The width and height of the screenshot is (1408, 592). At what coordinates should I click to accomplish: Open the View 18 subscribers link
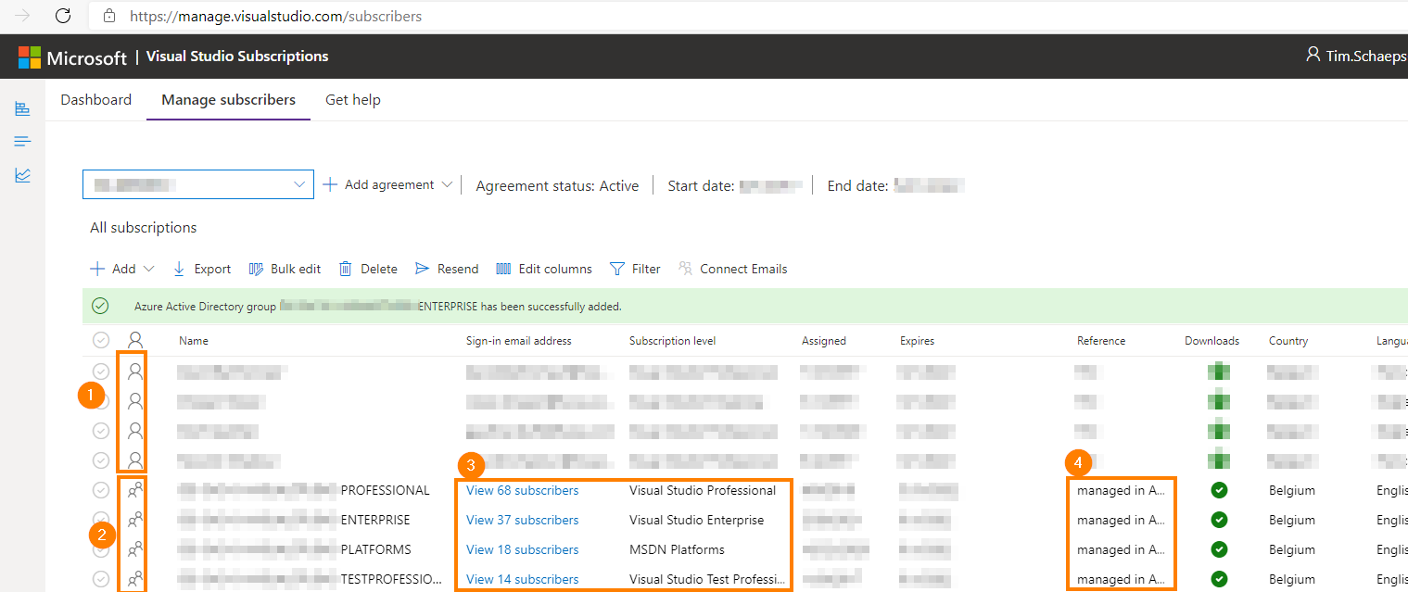tap(523, 549)
